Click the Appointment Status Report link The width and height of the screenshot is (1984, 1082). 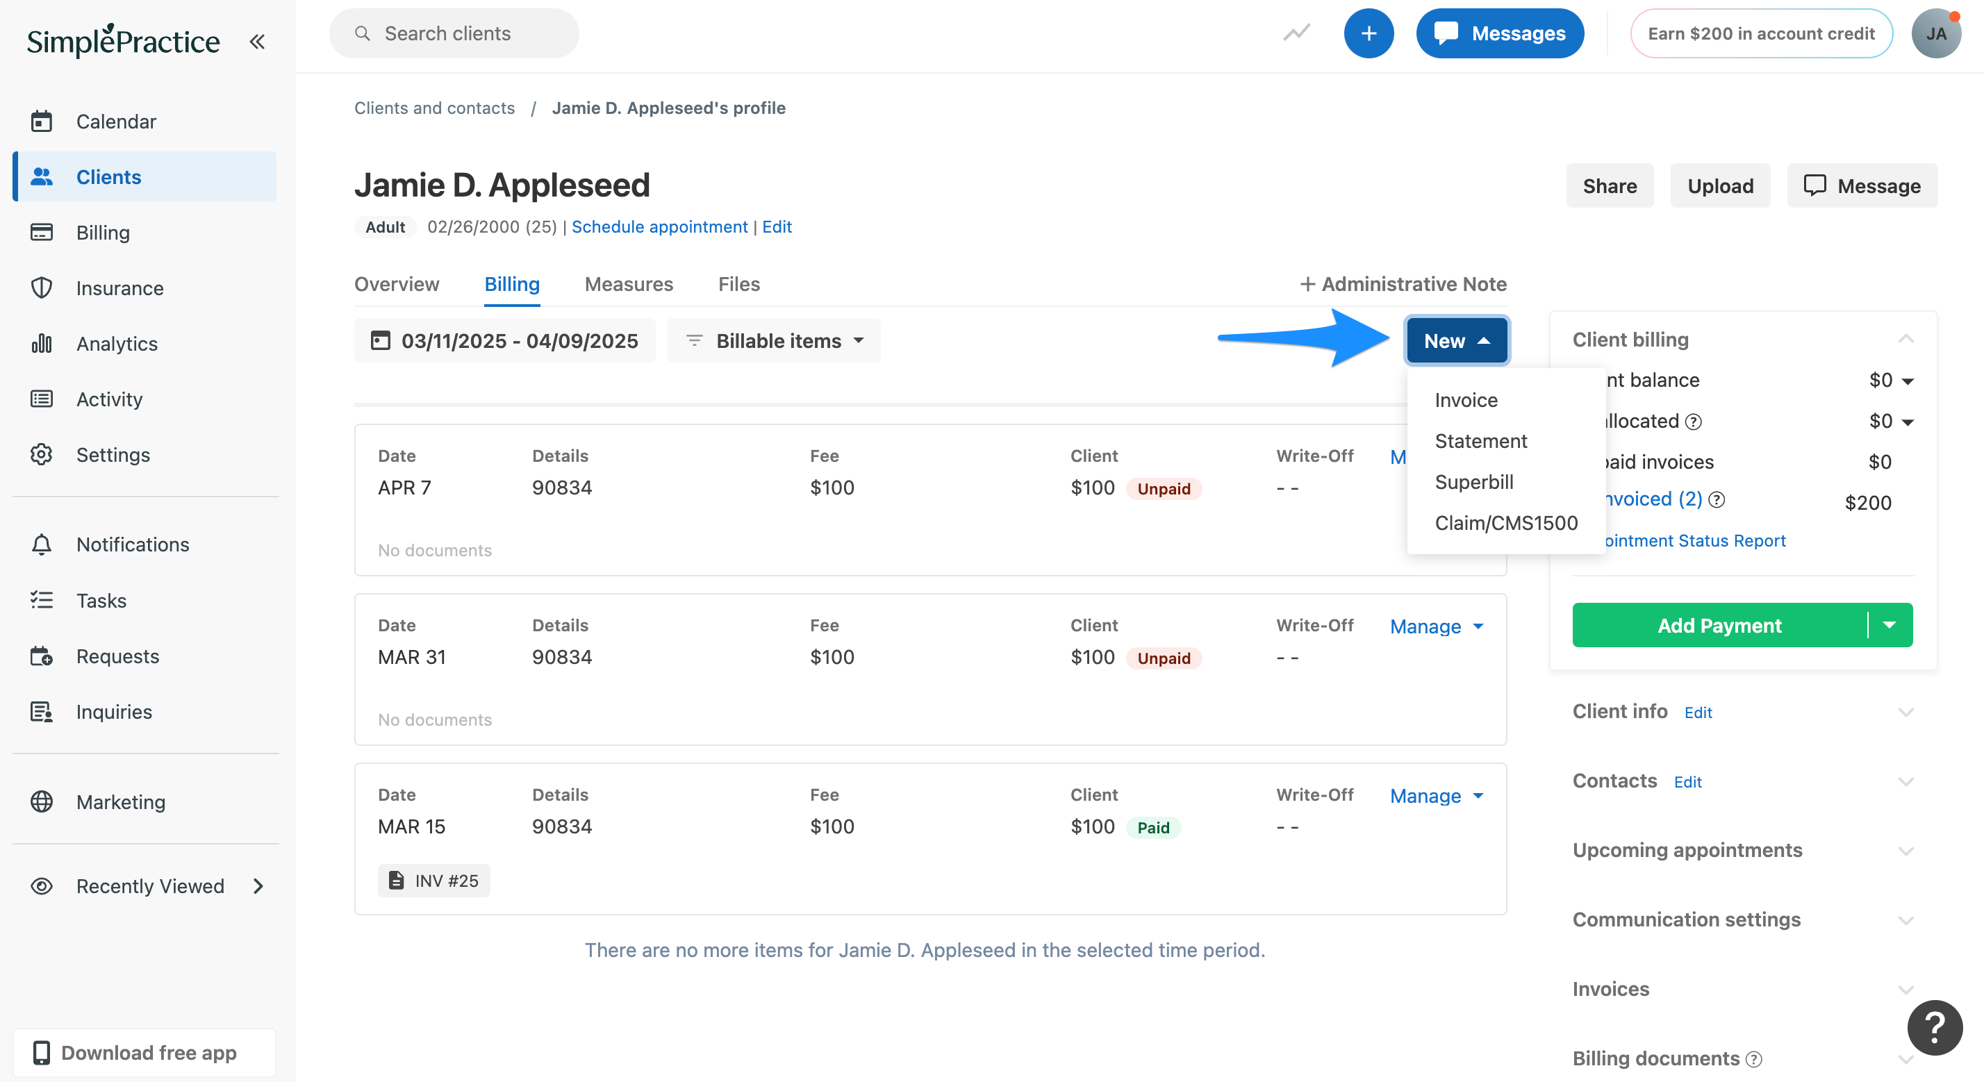tap(1694, 540)
